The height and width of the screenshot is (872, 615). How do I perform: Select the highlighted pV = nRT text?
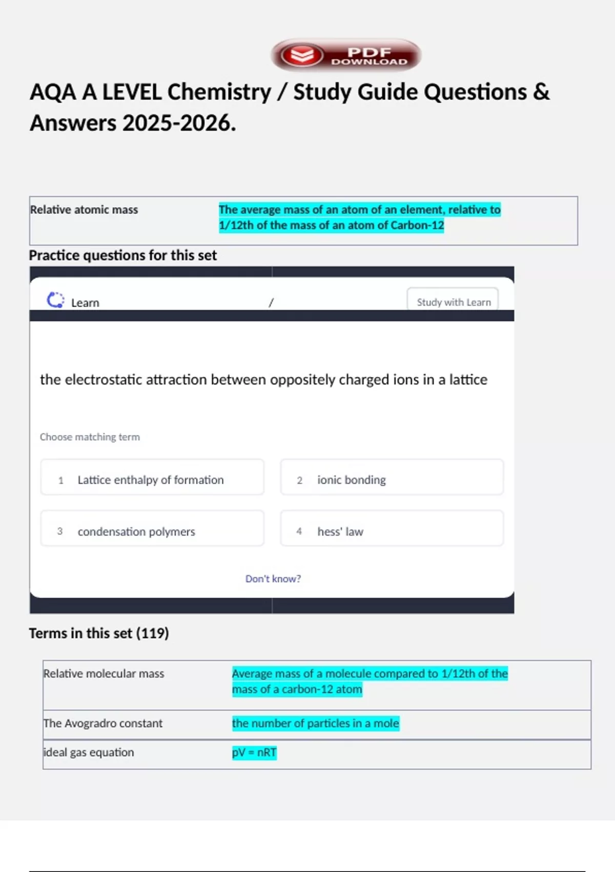pos(254,752)
